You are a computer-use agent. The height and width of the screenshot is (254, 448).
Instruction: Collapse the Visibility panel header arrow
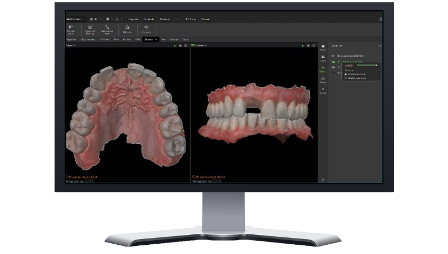coord(380,46)
